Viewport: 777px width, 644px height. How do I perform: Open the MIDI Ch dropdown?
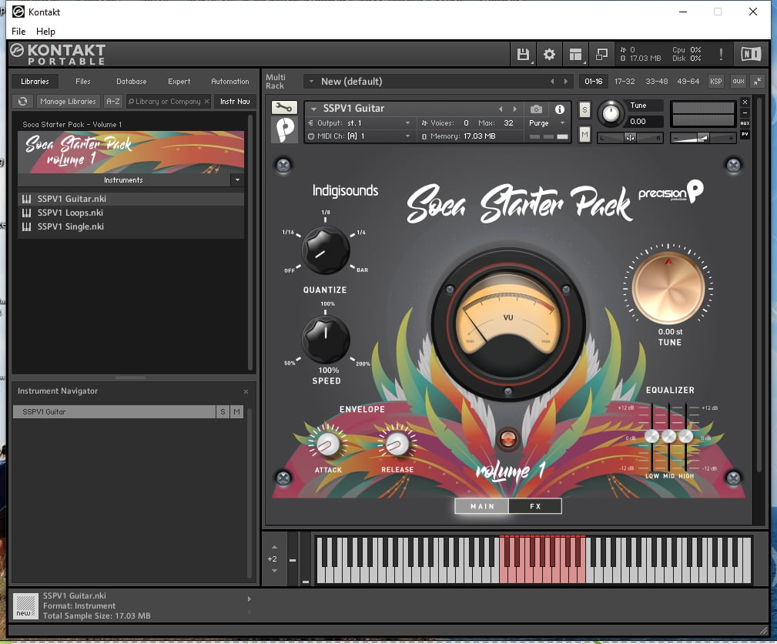pyautogui.click(x=408, y=136)
